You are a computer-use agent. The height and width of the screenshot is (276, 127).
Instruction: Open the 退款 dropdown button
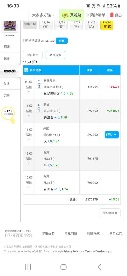(x=112, y=135)
